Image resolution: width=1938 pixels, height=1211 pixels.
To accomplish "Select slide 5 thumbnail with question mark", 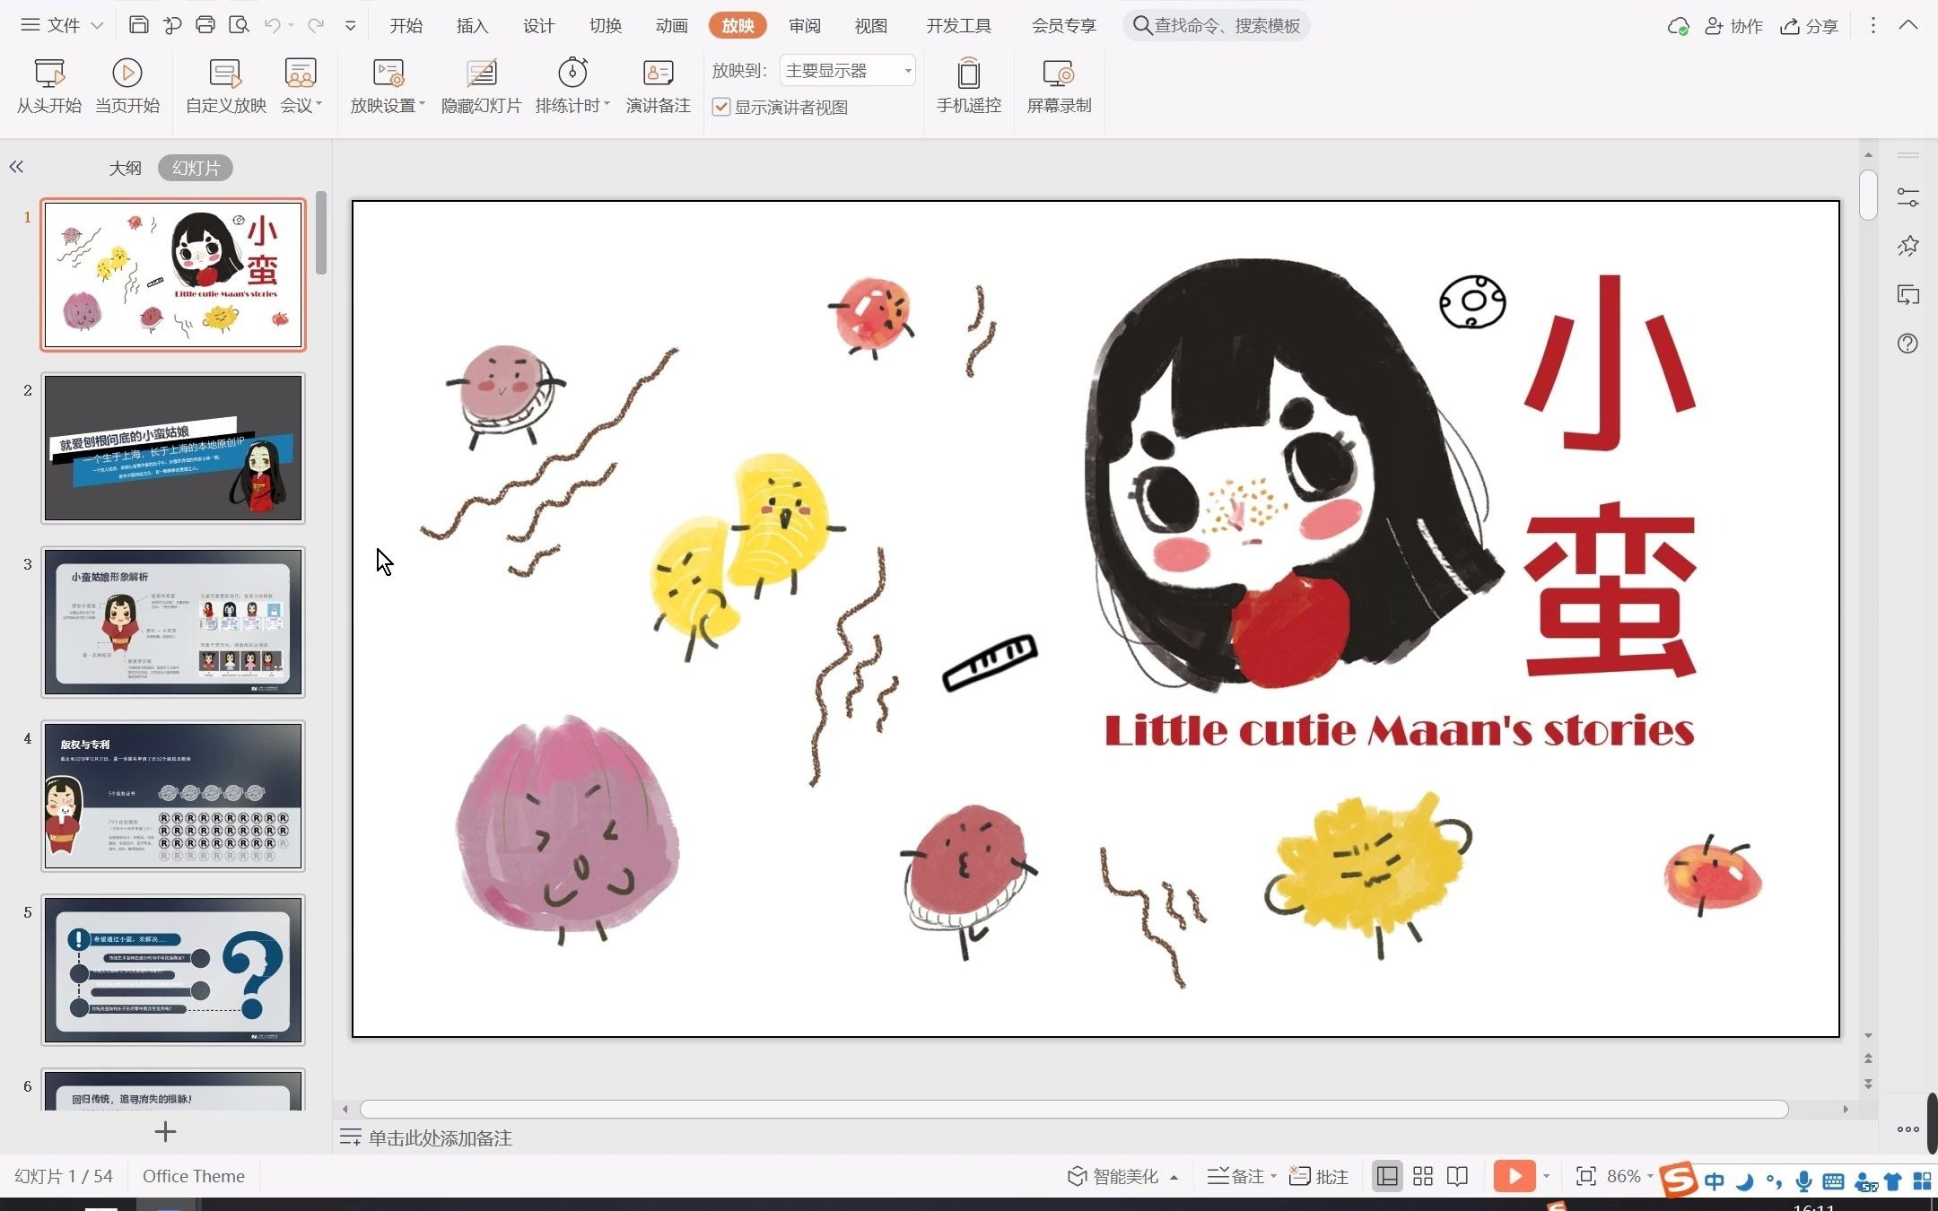I will tap(173, 970).
